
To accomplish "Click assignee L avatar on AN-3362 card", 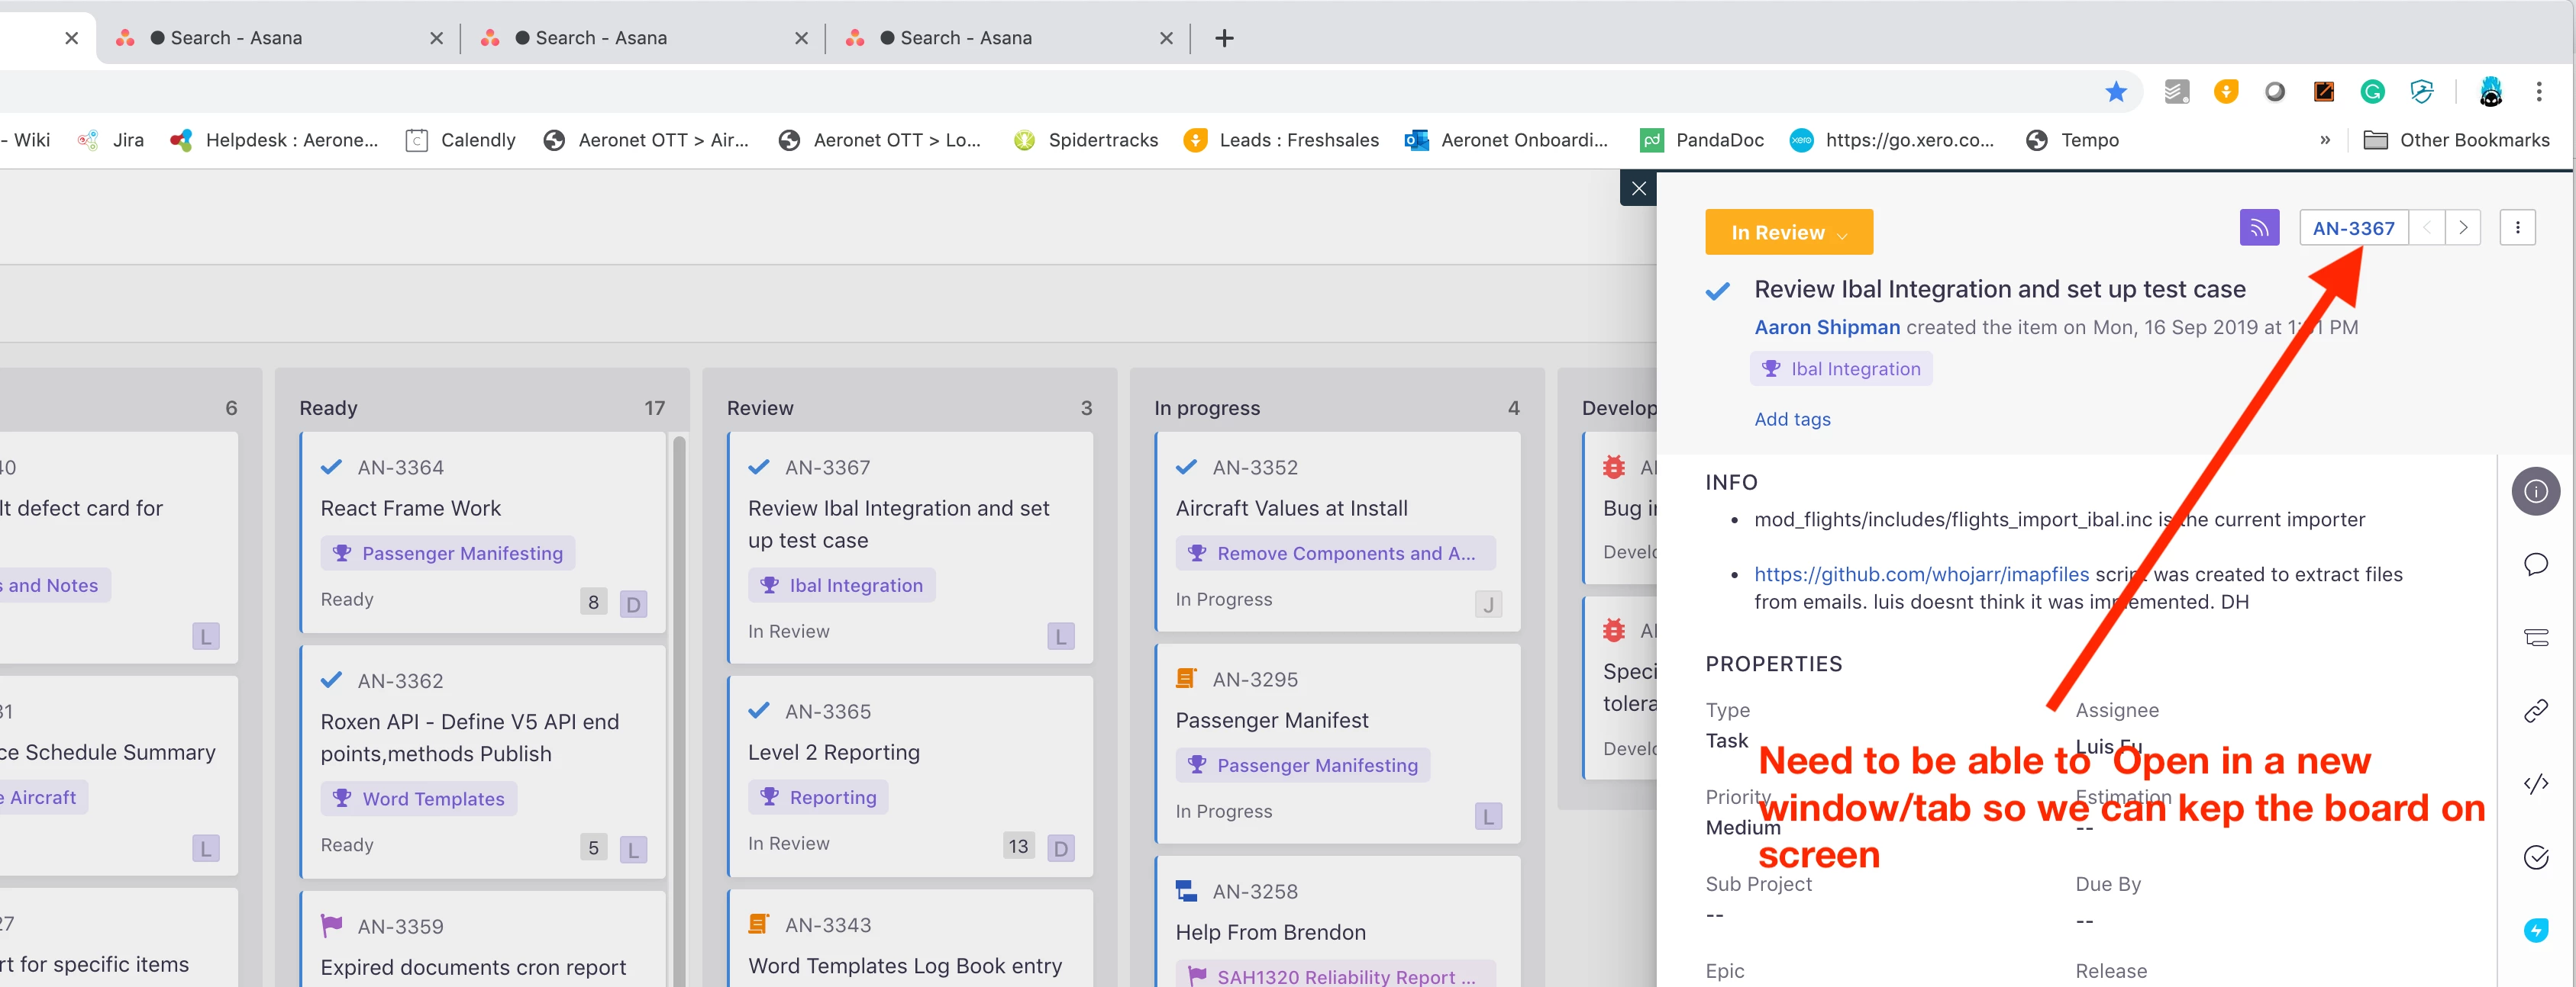I will (633, 849).
